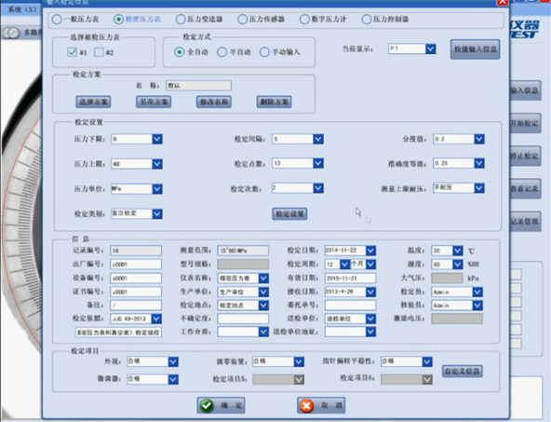Click the 出厂编号 input field

coord(136,265)
